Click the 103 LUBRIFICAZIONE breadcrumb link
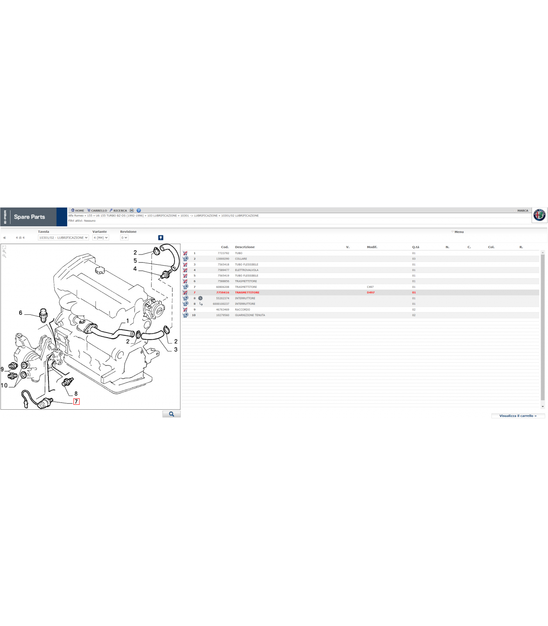 coord(162,216)
